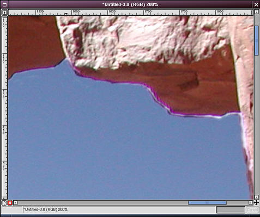Click the horizontal scrollbar left arrow
Screen dimensions: 260x217
pyautogui.click(x=16, y=203)
